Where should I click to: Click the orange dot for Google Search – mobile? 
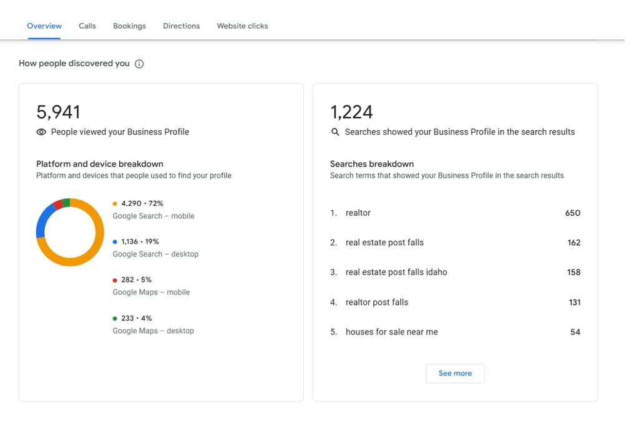click(x=115, y=203)
